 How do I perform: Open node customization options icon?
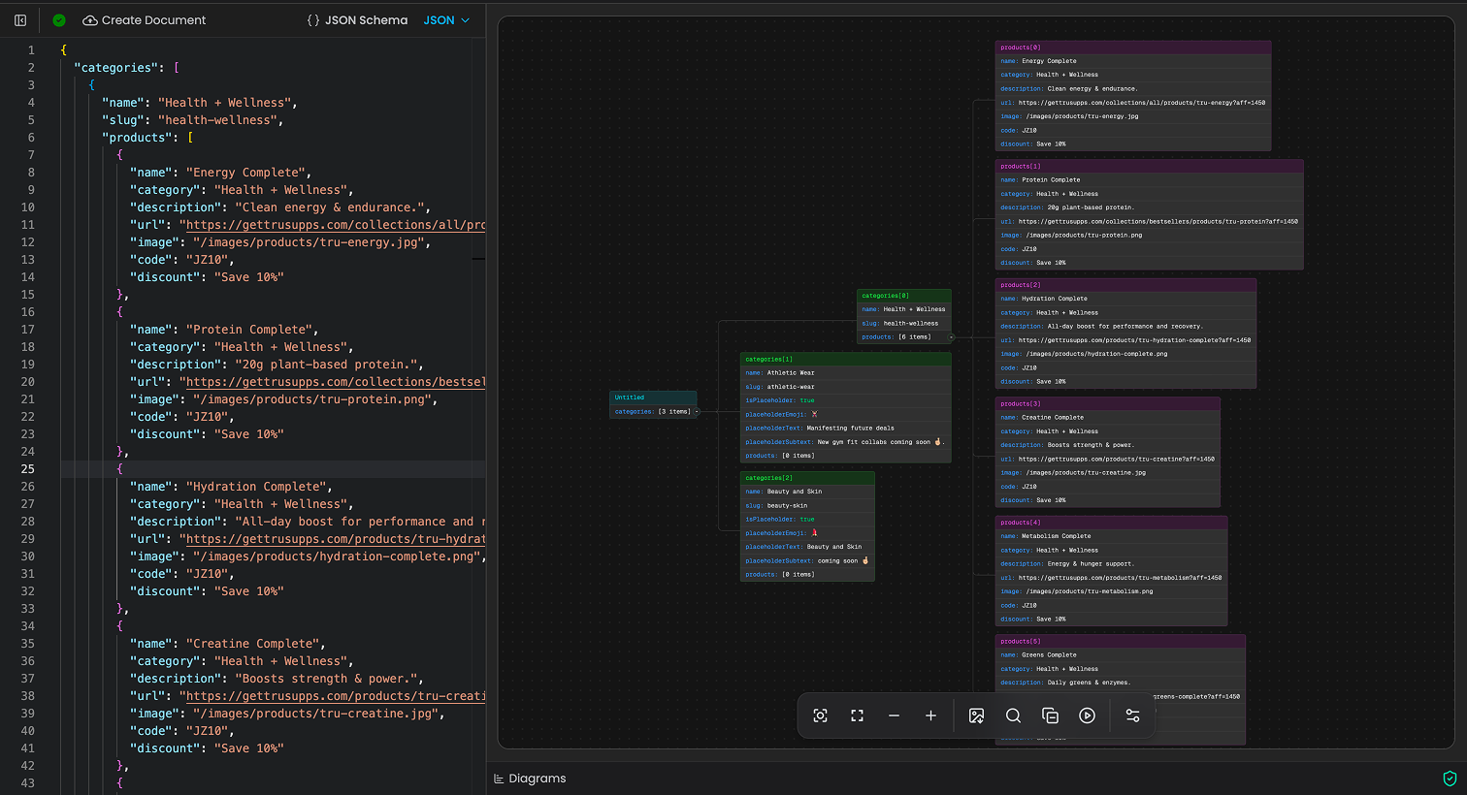click(1132, 715)
